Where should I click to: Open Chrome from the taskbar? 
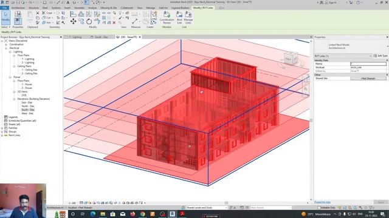pyautogui.click(x=142, y=214)
